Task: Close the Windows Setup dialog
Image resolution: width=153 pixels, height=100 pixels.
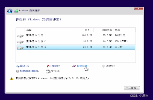Action: pyautogui.click(x=139, y=8)
